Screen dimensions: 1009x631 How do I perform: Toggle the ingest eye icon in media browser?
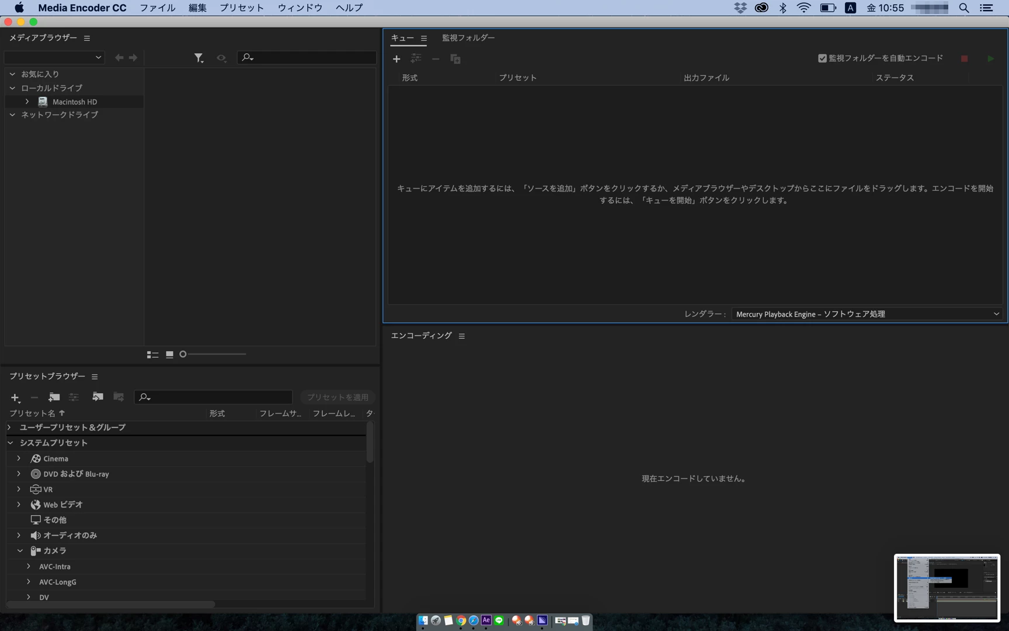[x=221, y=58]
